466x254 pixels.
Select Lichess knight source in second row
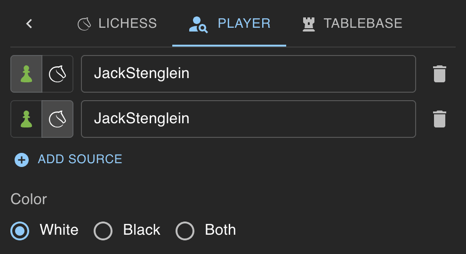(57, 119)
